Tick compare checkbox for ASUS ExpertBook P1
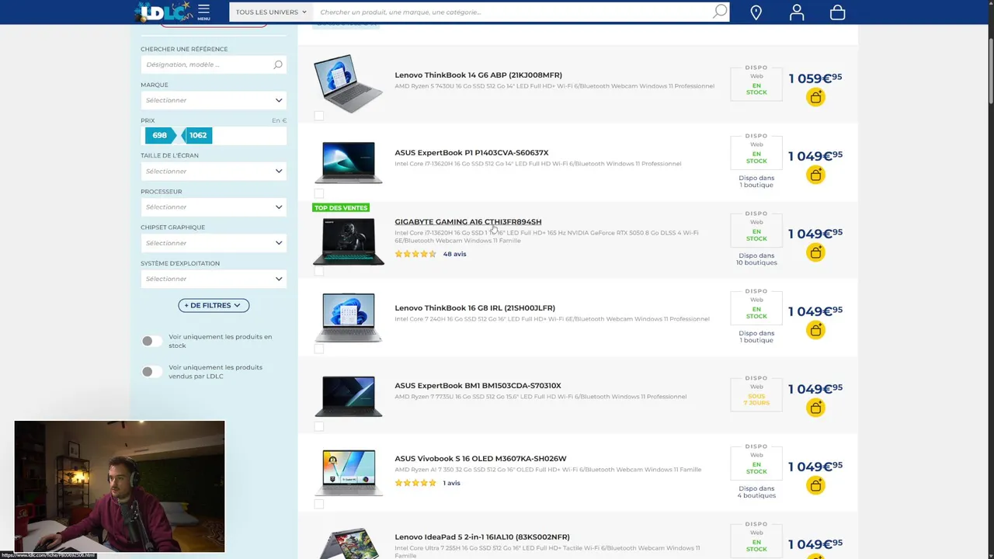The width and height of the screenshot is (994, 559). click(318, 193)
